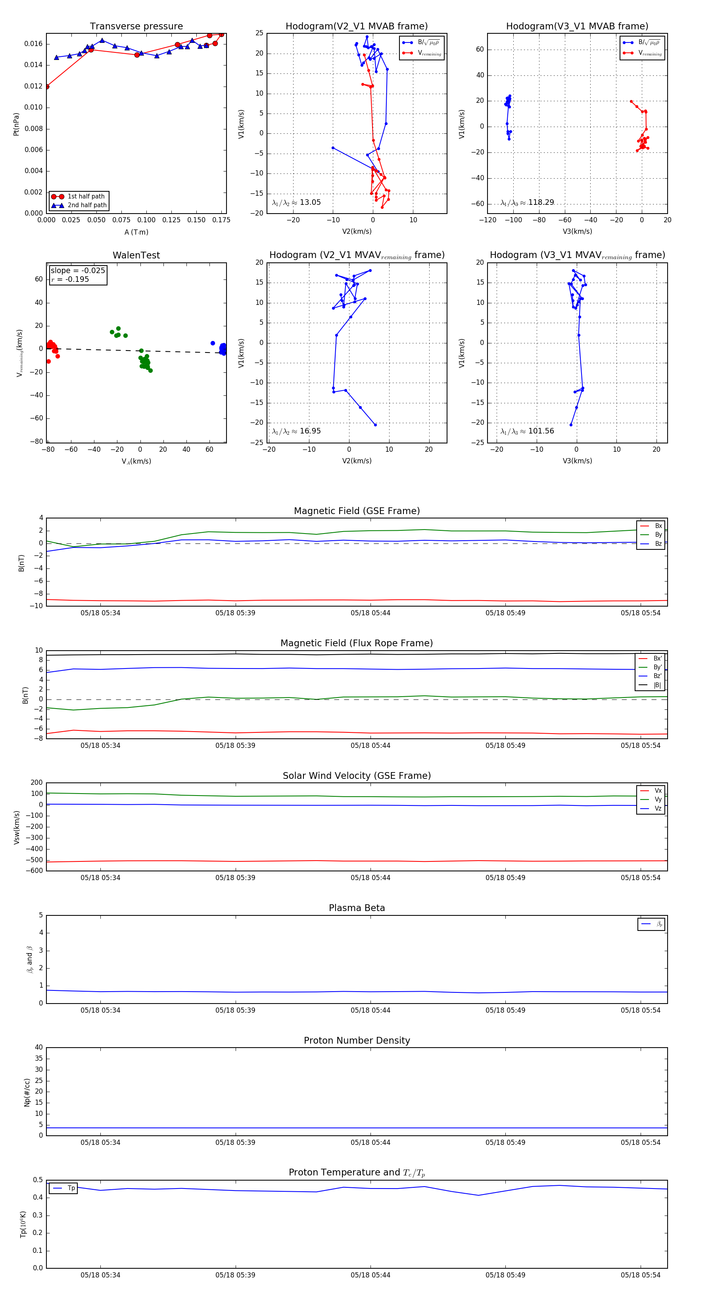The width and height of the screenshot is (714, 1310).
Task: Select Vz legend entry in Solar Wind plot
Action: pyautogui.click(x=651, y=809)
